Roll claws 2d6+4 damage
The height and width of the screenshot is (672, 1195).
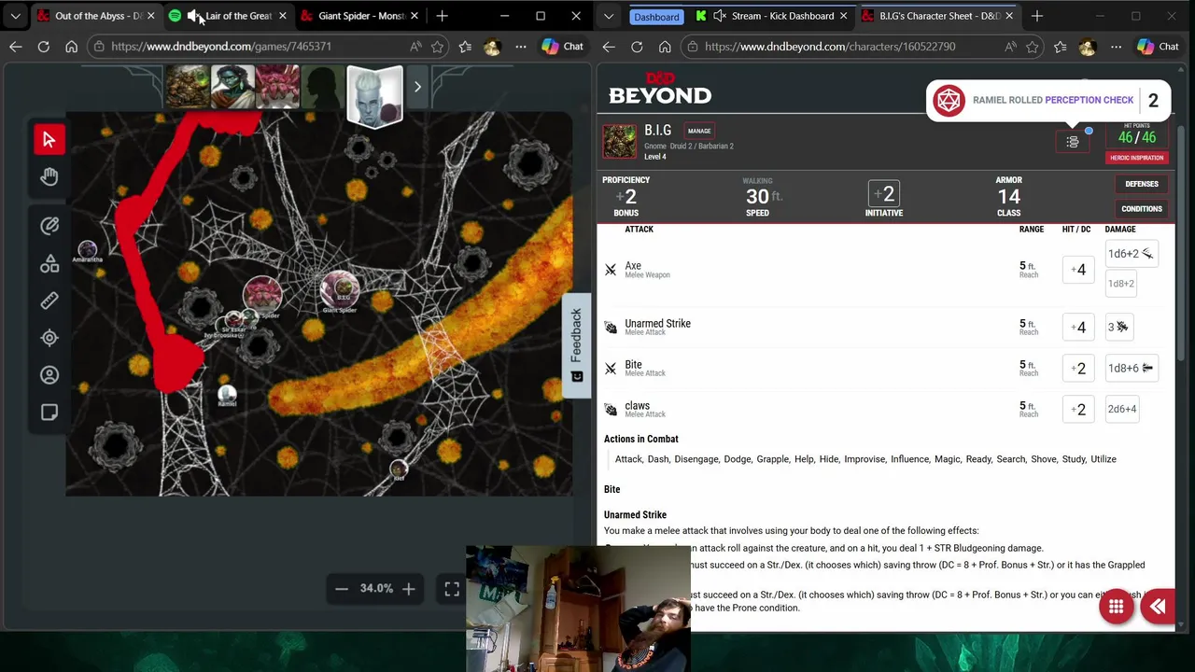pos(1121,409)
